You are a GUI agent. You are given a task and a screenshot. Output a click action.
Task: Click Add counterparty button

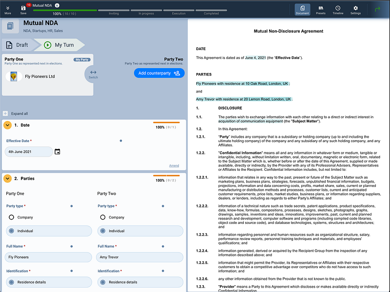pos(159,73)
